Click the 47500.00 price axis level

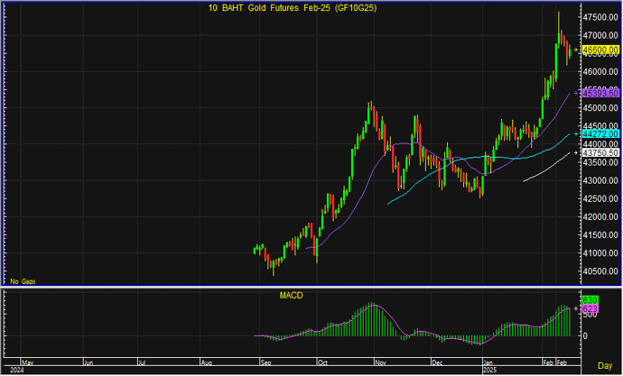point(600,17)
